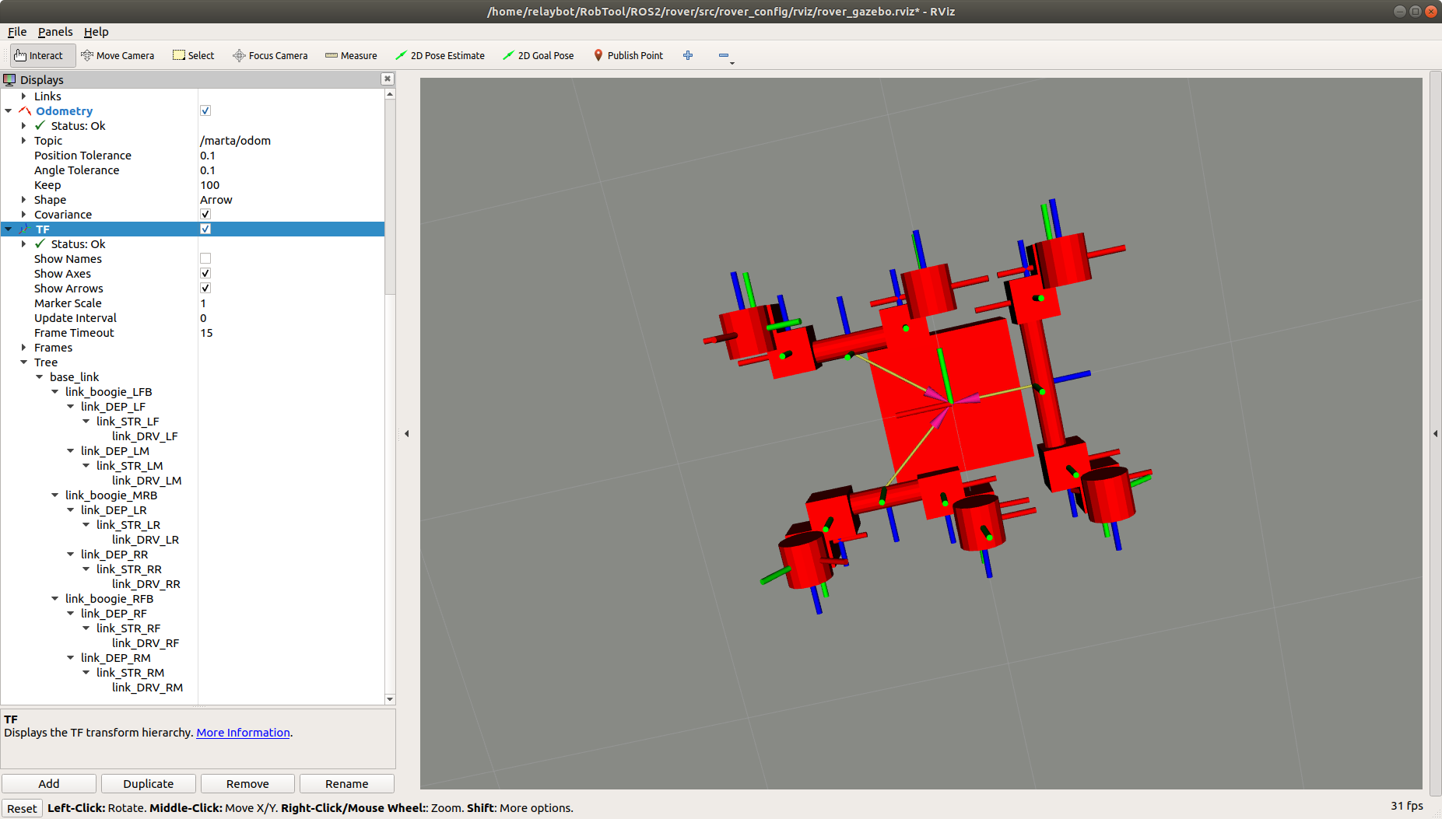Pick the Measure tool
The width and height of the screenshot is (1442, 819).
pos(351,55)
